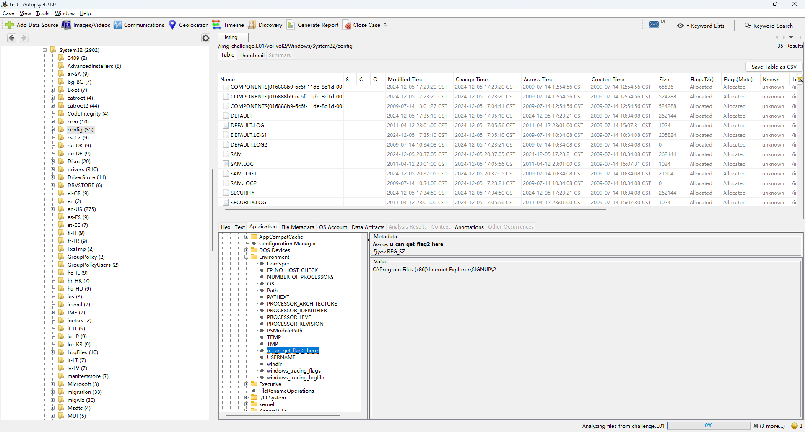Click the Close Case icon

click(x=347, y=25)
